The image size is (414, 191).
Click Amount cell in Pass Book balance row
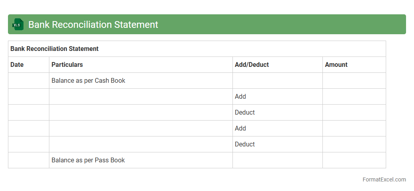pyautogui.click(x=354, y=160)
